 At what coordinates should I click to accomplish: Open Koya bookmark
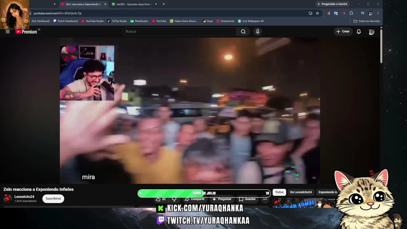pos(208,21)
